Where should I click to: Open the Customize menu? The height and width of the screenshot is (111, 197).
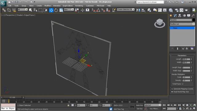(x=90, y=6)
